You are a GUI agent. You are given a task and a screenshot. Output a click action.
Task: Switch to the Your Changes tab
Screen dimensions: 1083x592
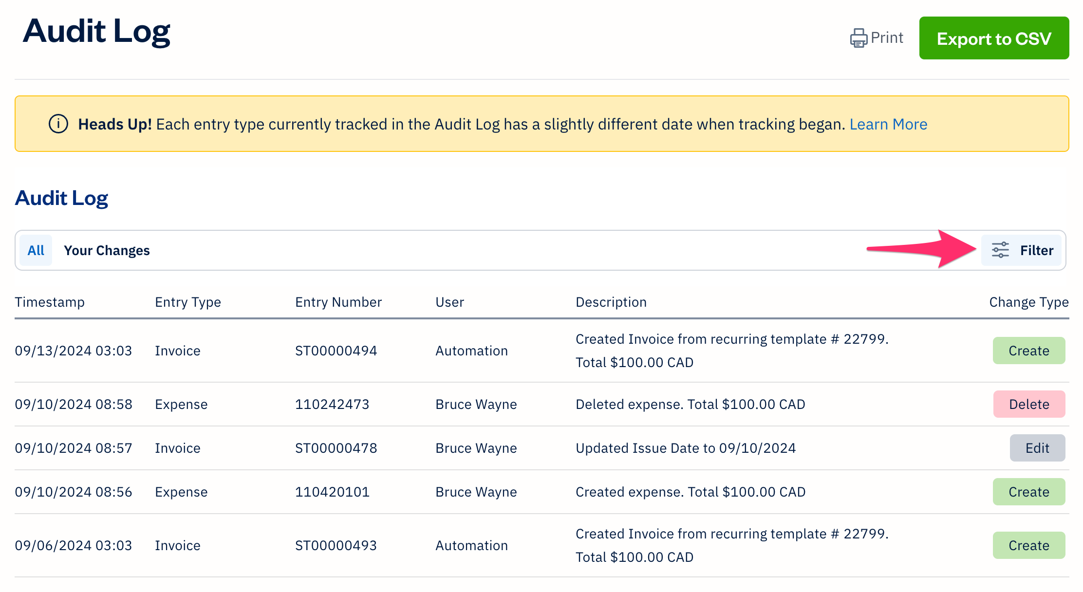pyautogui.click(x=107, y=250)
